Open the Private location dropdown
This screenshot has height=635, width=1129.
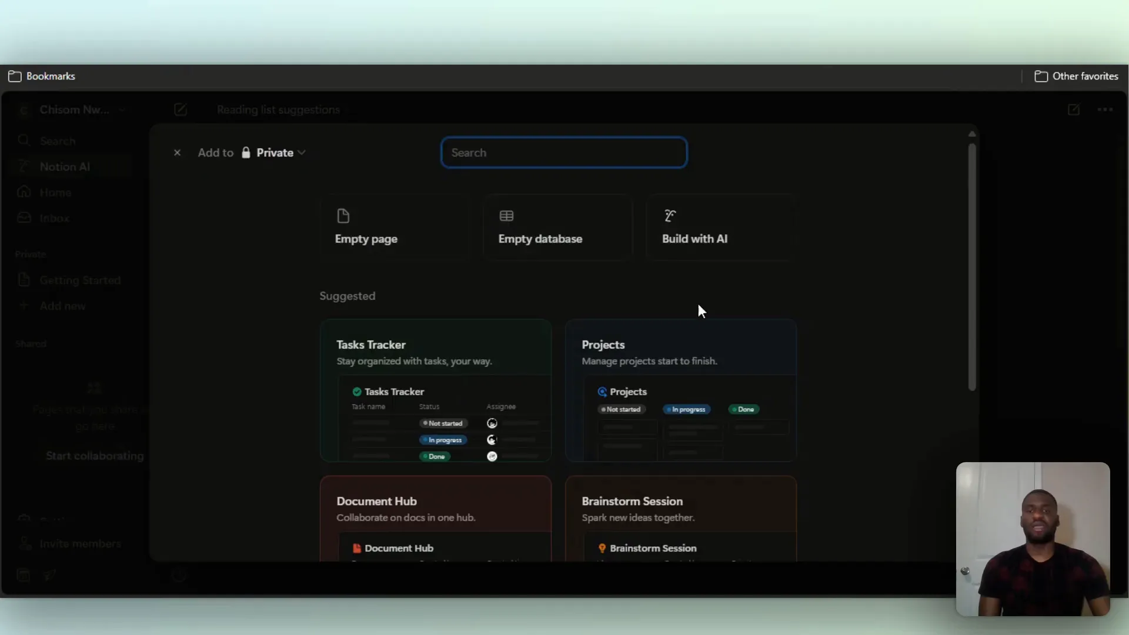(275, 153)
